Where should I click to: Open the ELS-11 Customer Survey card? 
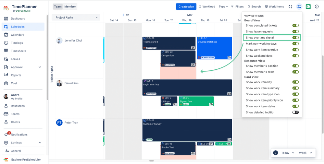(x=187, y=130)
